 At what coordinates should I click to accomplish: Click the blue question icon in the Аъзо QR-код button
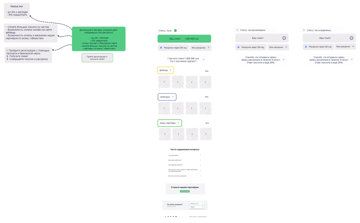click(x=161, y=48)
